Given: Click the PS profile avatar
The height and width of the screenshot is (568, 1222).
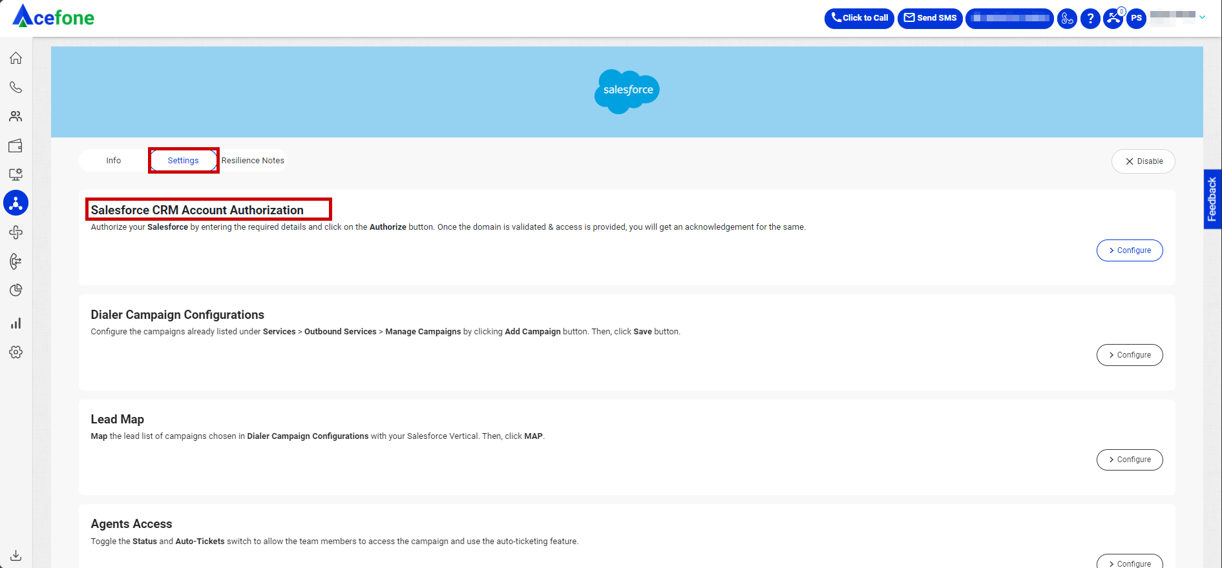Looking at the screenshot, I should point(1137,19).
